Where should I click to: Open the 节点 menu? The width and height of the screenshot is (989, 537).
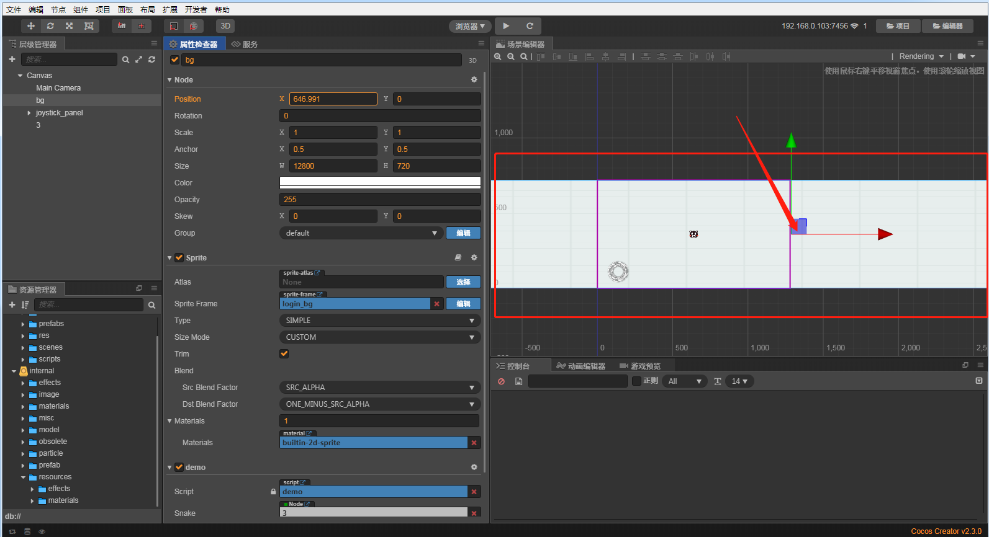coord(58,9)
